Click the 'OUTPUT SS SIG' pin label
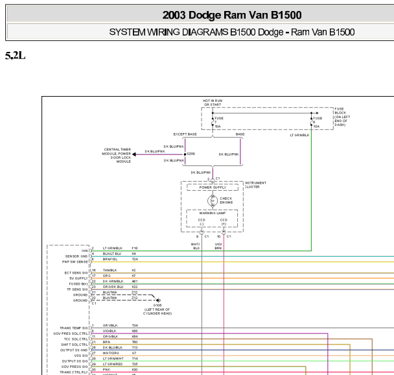 tap(75, 361)
